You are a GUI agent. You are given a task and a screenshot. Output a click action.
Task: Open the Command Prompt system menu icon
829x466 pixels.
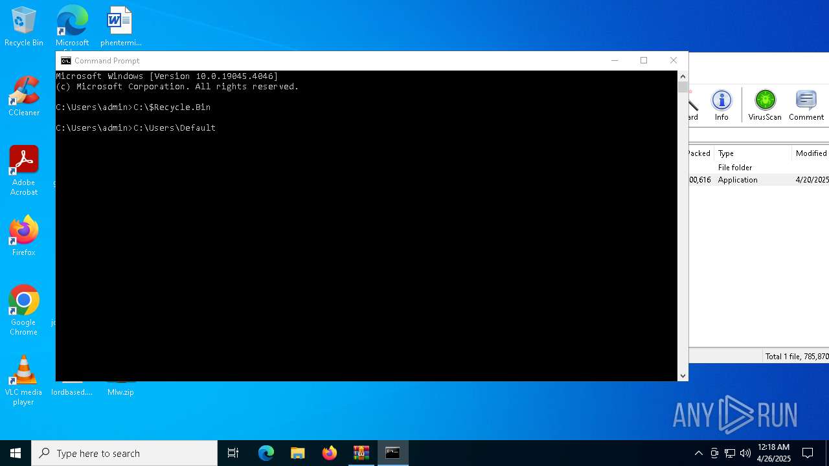coord(66,60)
